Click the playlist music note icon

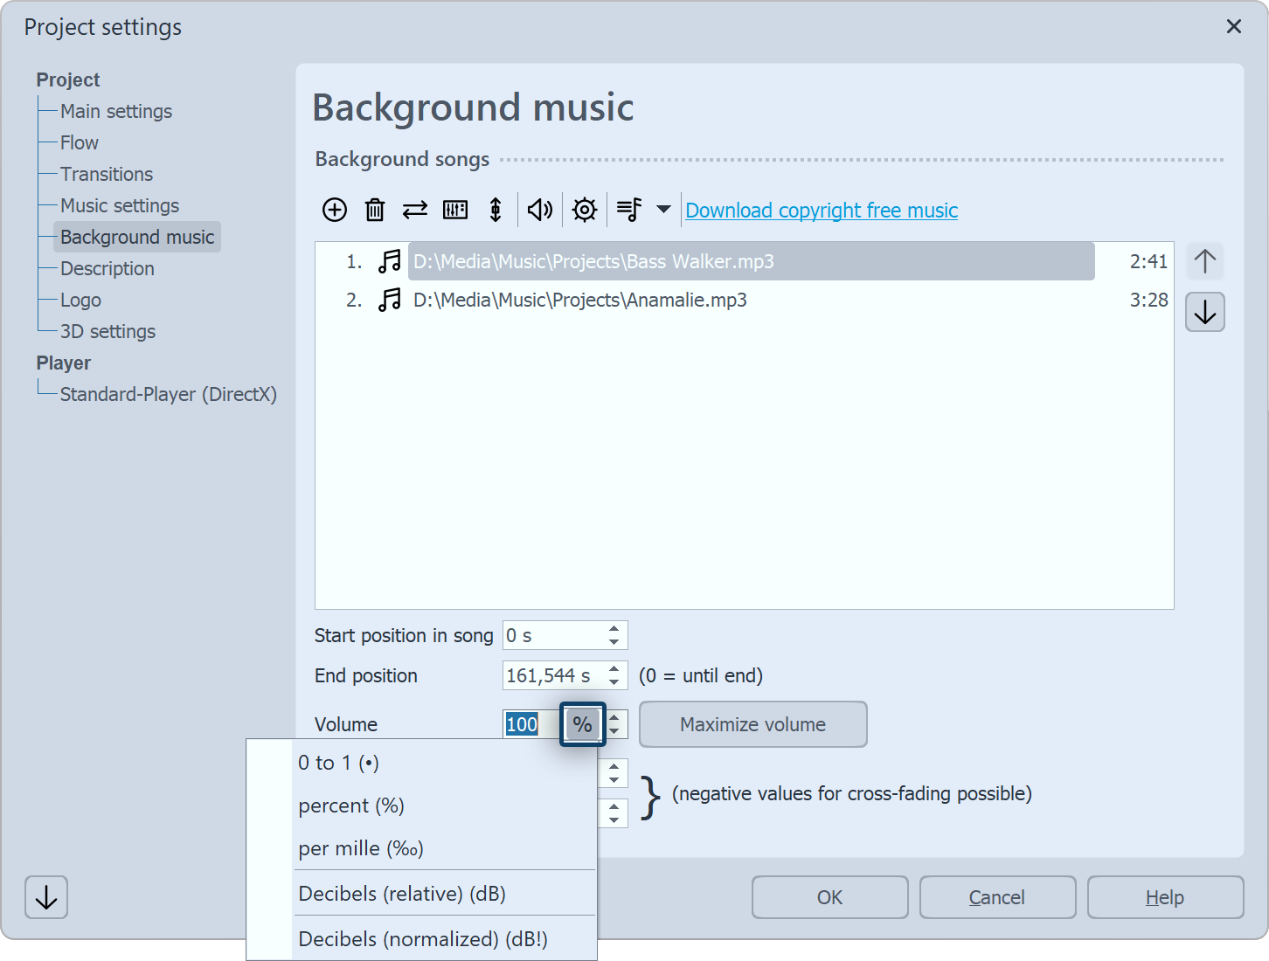tap(629, 210)
